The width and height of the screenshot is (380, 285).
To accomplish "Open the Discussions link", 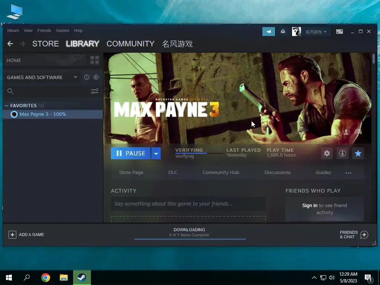I will point(278,172).
